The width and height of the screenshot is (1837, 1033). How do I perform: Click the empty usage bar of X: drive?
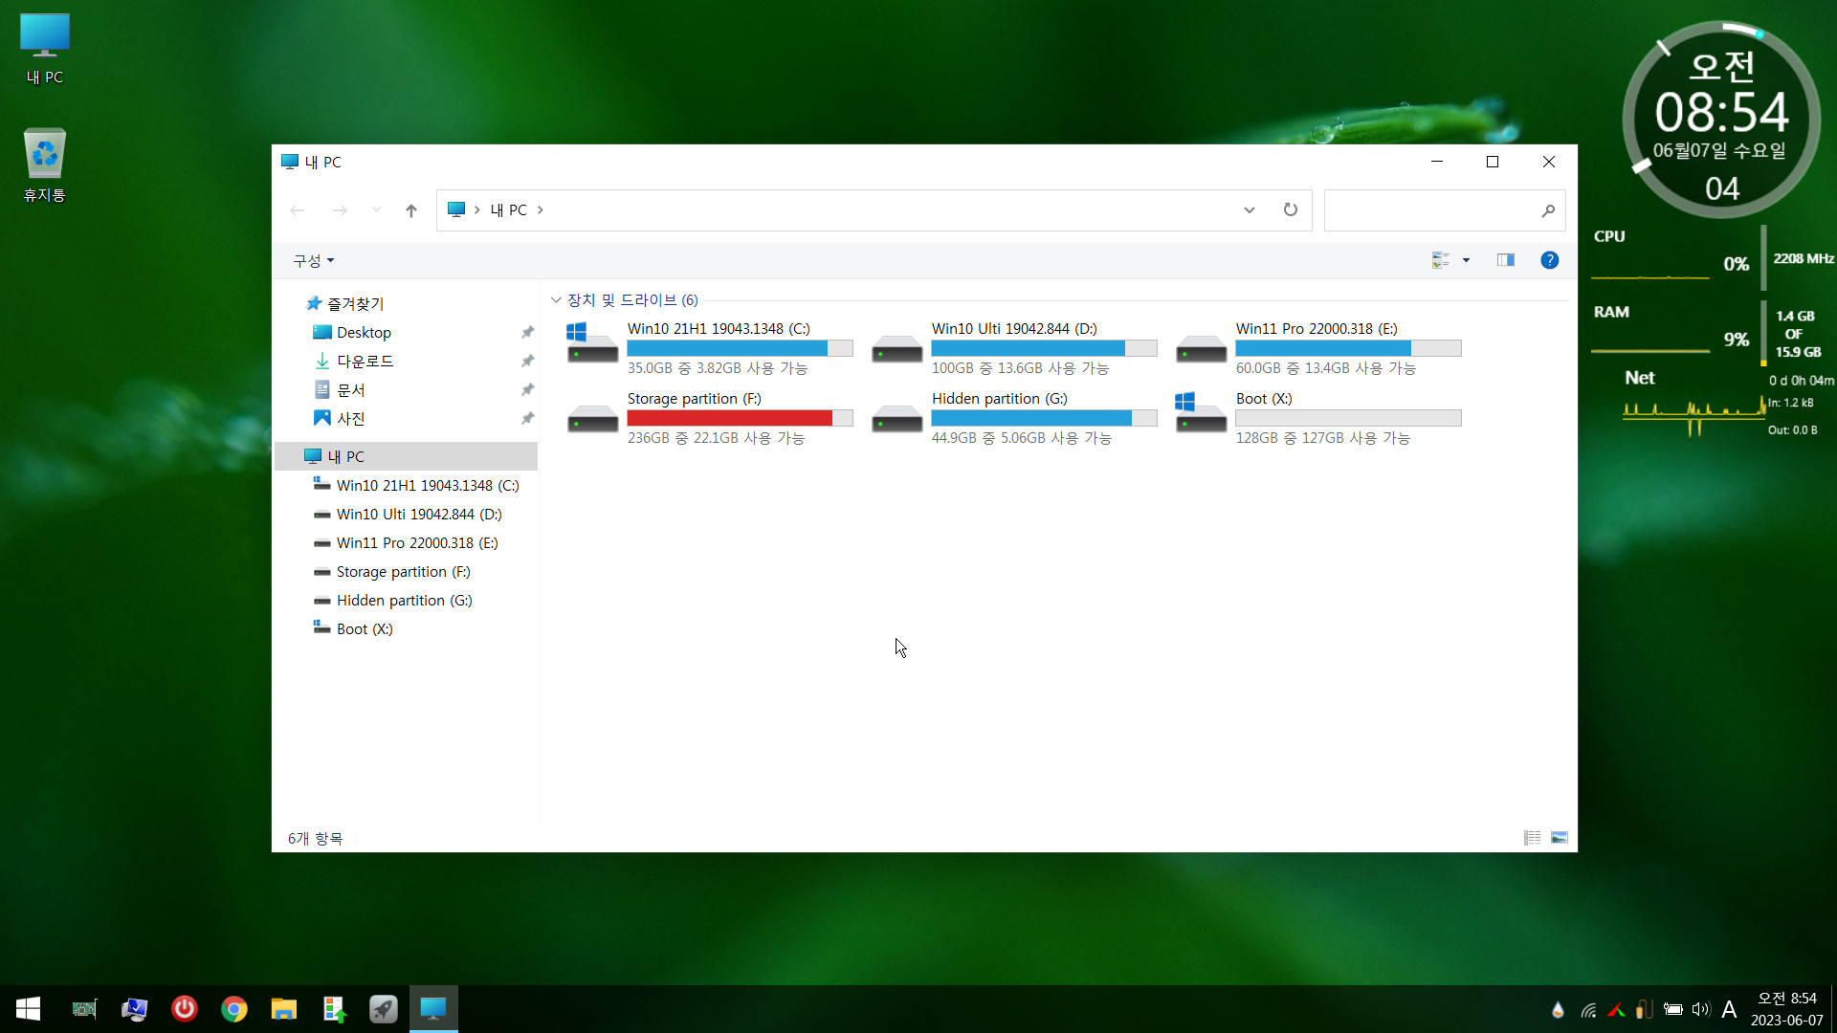point(1348,418)
